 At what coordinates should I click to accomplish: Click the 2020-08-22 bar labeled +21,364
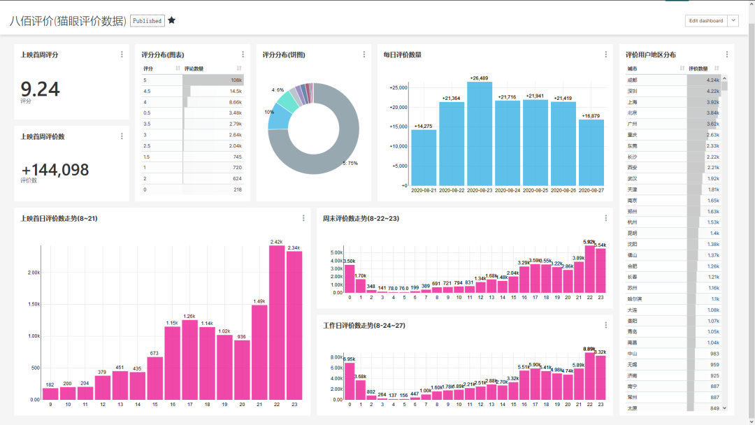click(452, 144)
